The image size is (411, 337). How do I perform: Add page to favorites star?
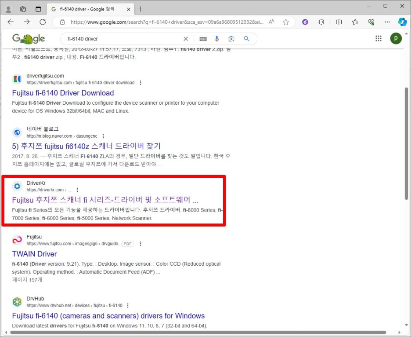click(286, 22)
